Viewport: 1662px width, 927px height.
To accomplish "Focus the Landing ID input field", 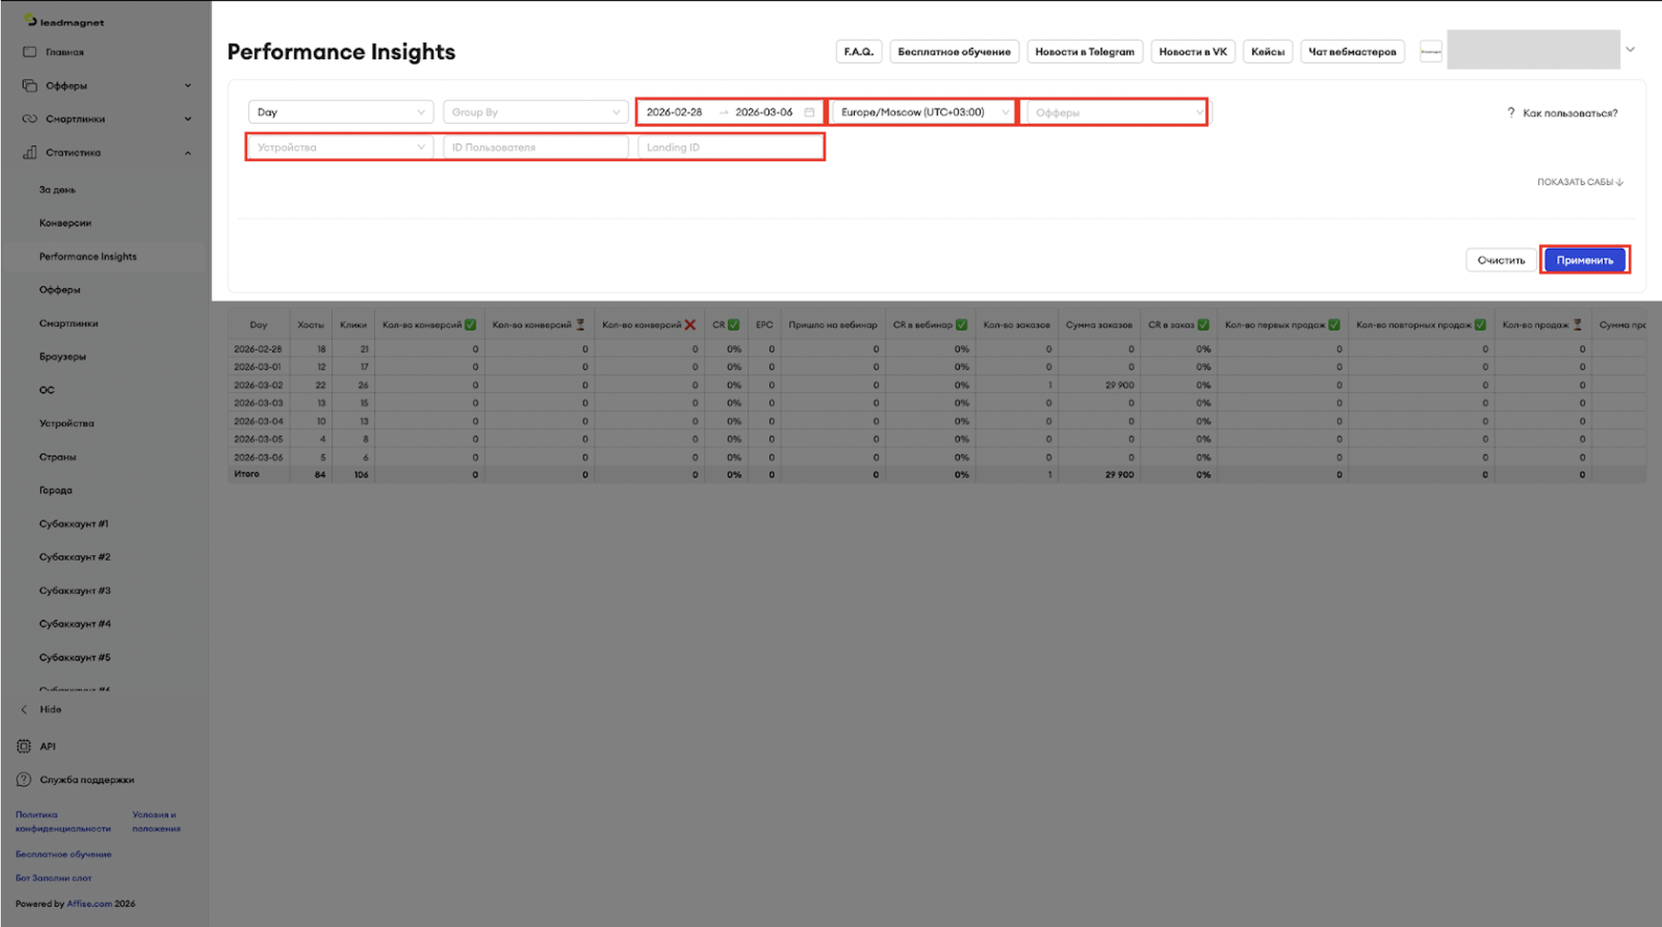I will coord(730,147).
